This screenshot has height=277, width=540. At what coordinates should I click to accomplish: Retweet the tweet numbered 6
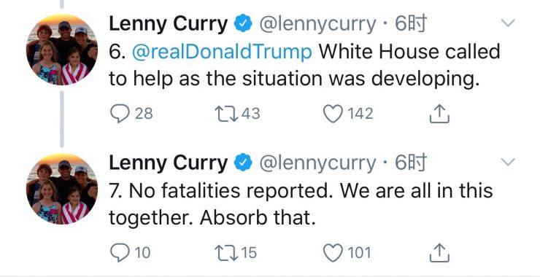coord(226,114)
